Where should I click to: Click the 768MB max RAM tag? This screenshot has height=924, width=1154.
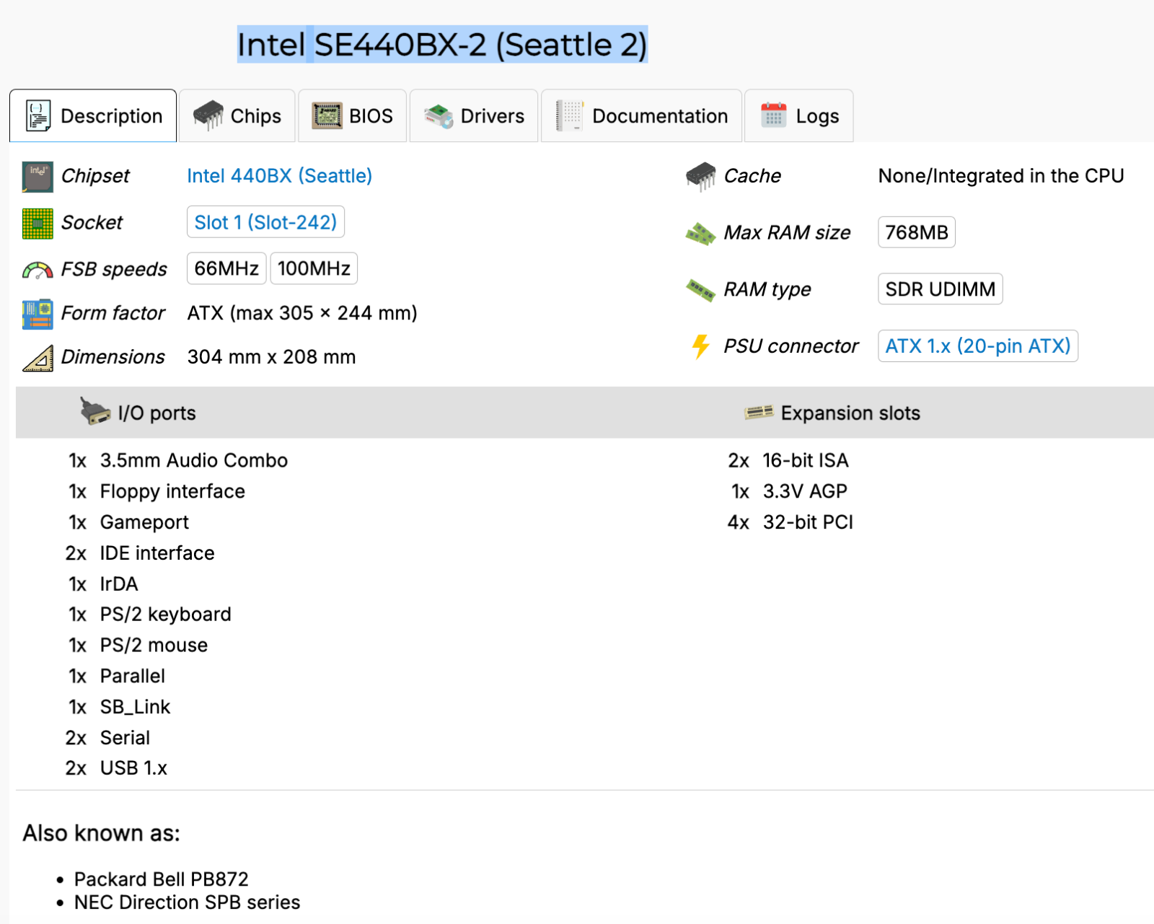tap(917, 232)
